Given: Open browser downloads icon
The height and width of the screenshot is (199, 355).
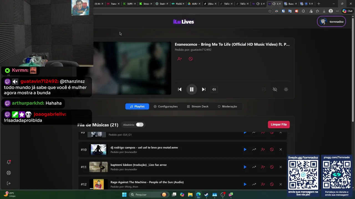Looking at the screenshot, I should pos(324,11).
